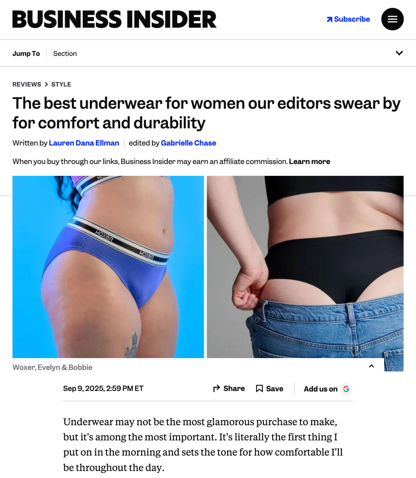Open the hamburger menu button
Image resolution: width=416 pixels, height=478 pixels.
(x=392, y=19)
